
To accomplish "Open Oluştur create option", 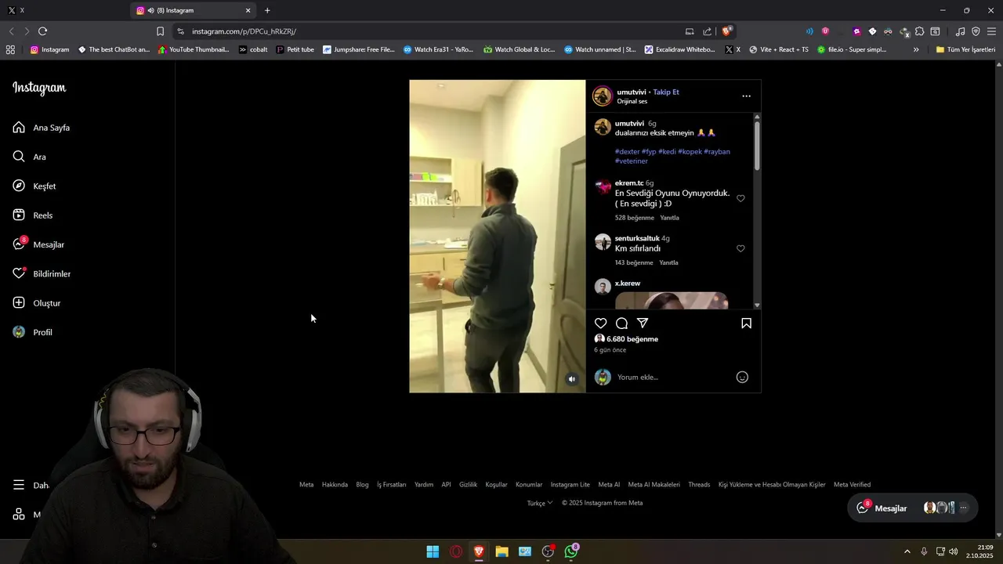I will (36, 303).
